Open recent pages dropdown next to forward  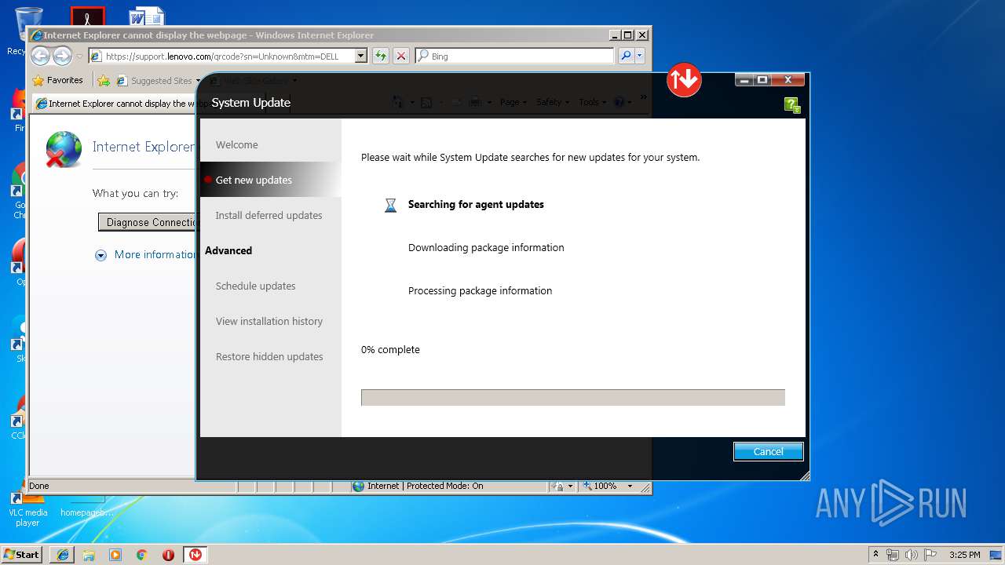click(x=79, y=56)
